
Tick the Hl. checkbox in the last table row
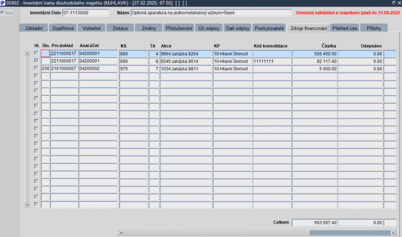[x=36, y=204]
